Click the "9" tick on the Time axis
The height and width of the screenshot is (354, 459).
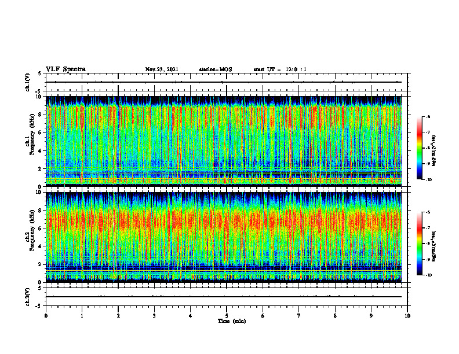coord(371,316)
